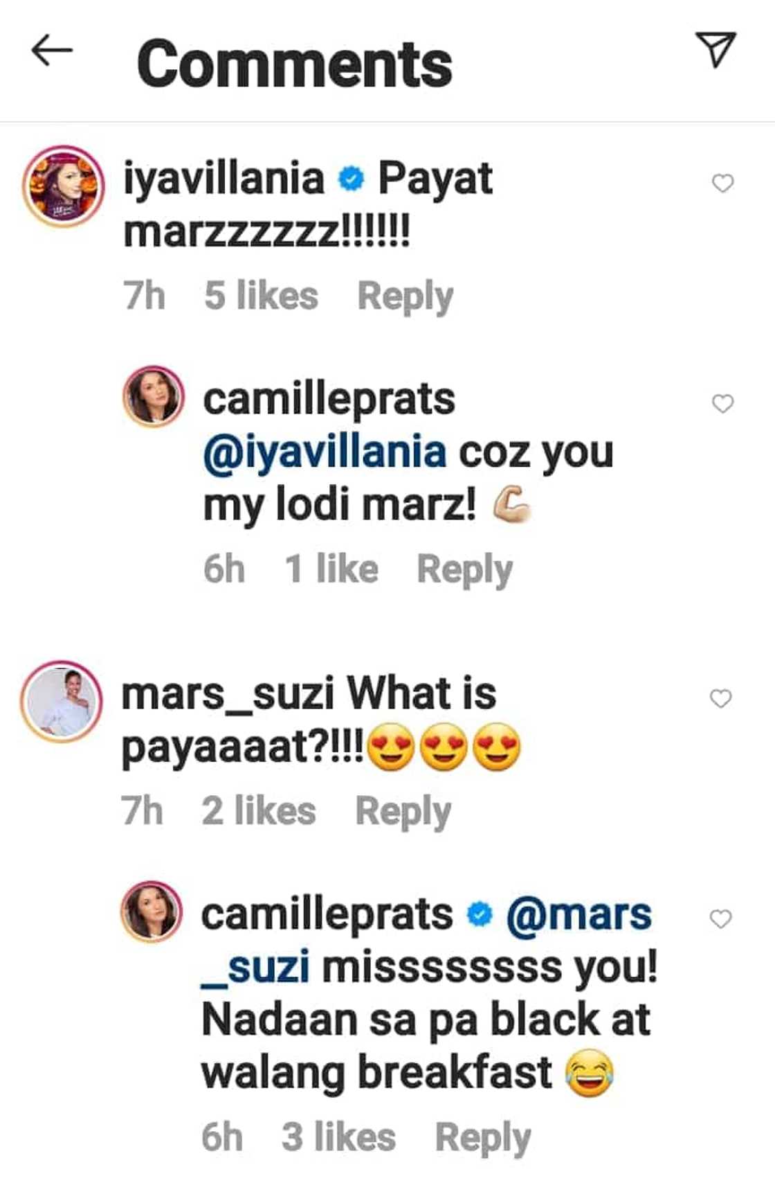Open iyavillania's profile picture
Screen dimensions: 775x1199
coord(64,186)
